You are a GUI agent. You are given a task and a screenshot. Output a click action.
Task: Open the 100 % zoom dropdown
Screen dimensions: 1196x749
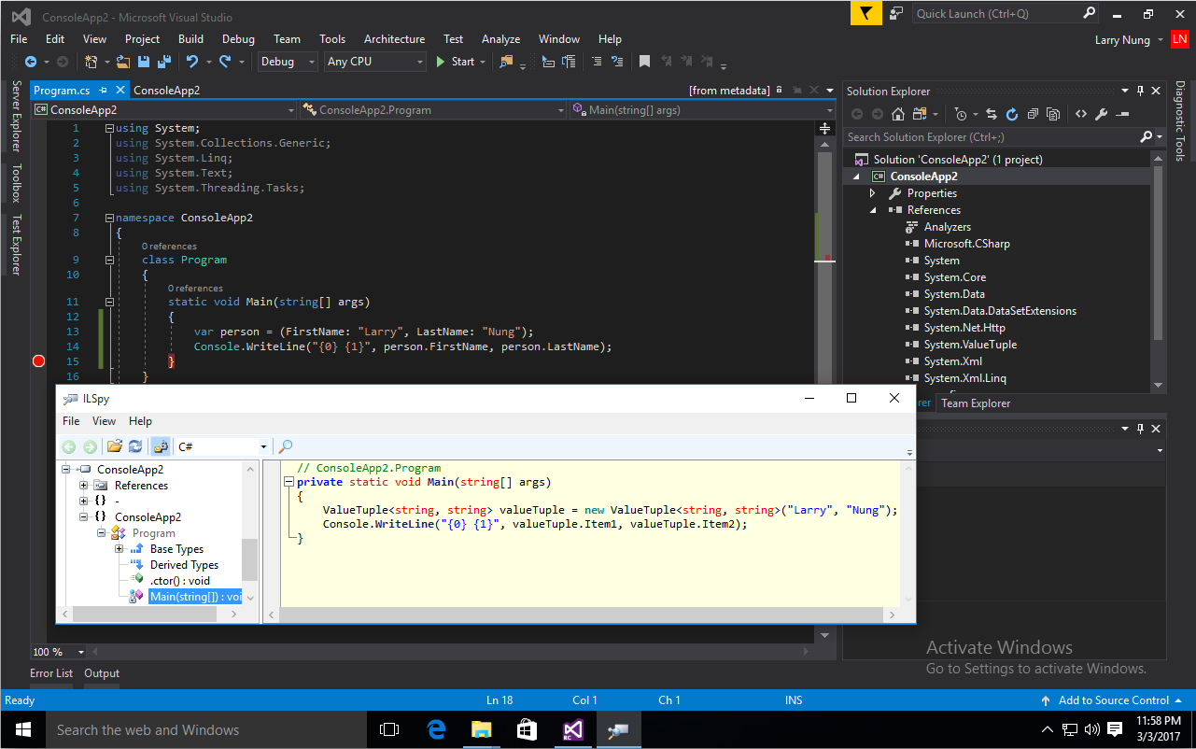click(58, 652)
